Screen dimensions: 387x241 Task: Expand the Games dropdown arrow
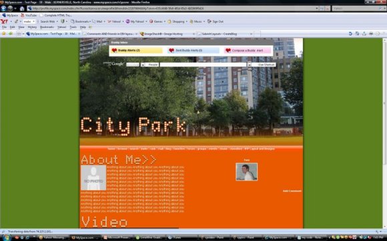(165, 22)
